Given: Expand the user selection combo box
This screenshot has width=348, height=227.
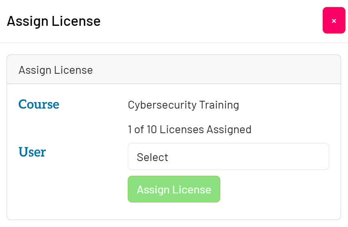Looking at the screenshot, I should [x=228, y=157].
